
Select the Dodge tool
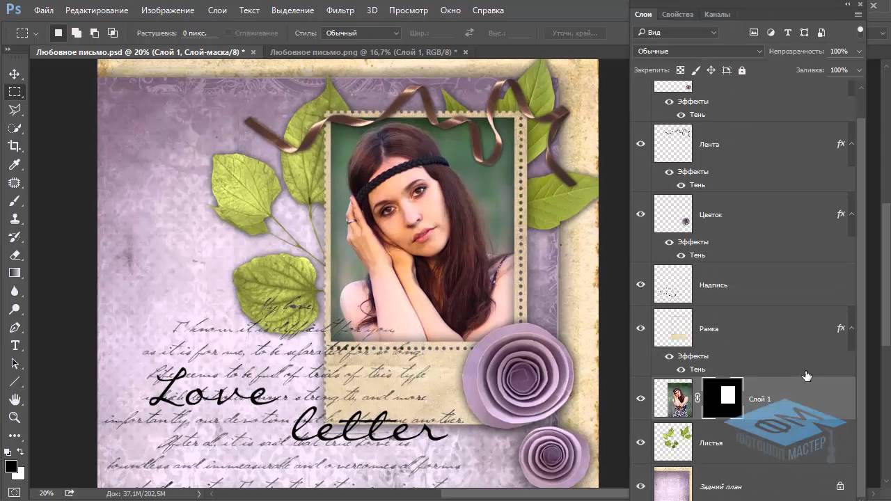[x=15, y=309]
